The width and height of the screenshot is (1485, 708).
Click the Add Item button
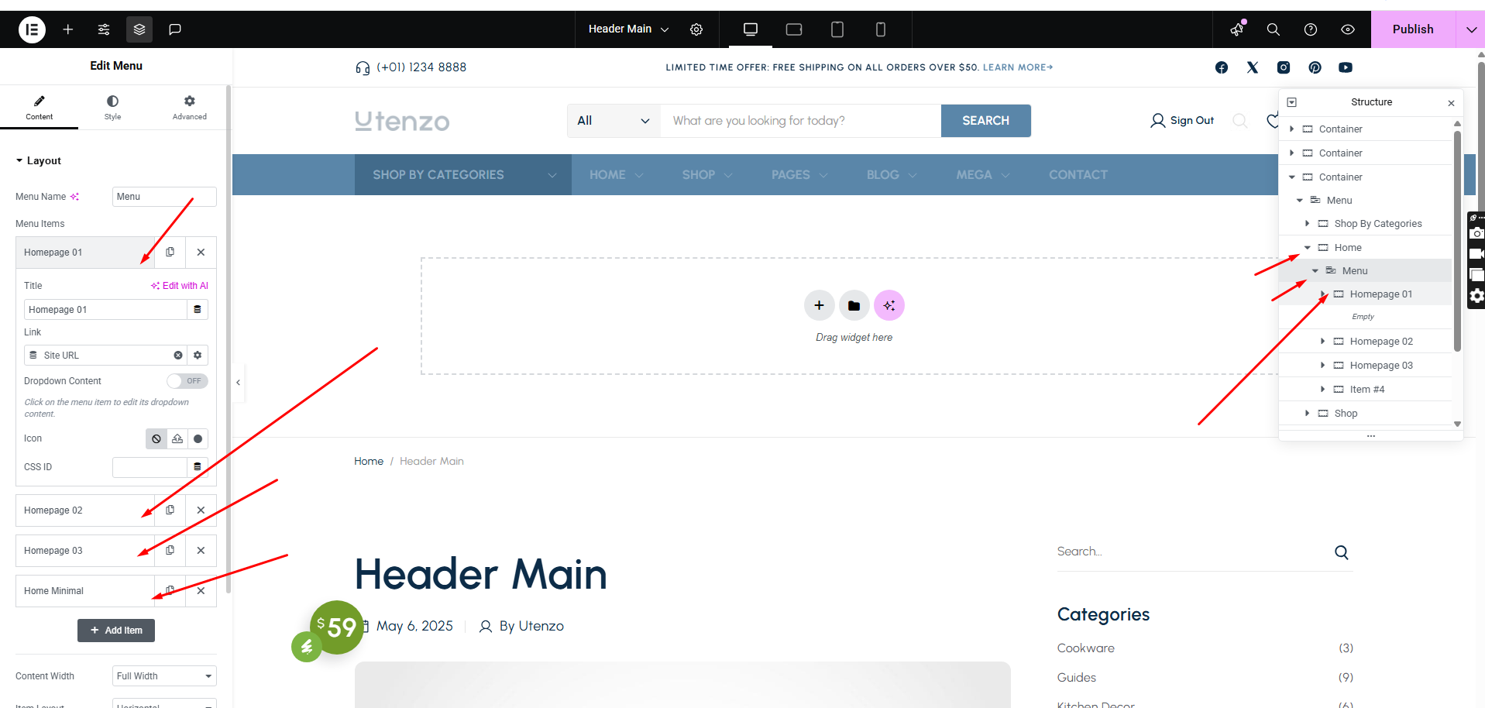click(116, 631)
